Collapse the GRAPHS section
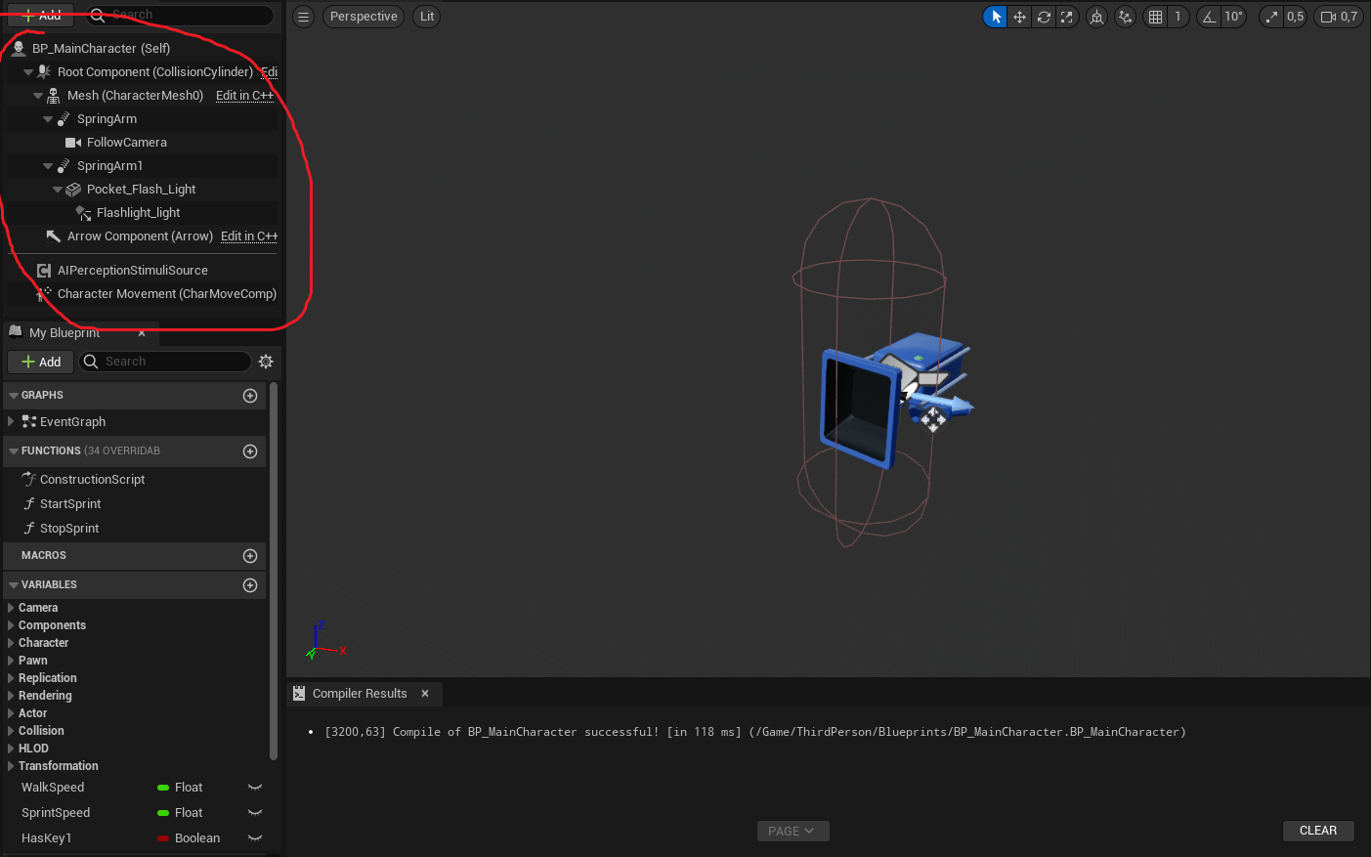Image resolution: width=1371 pixels, height=857 pixels. coord(14,396)
